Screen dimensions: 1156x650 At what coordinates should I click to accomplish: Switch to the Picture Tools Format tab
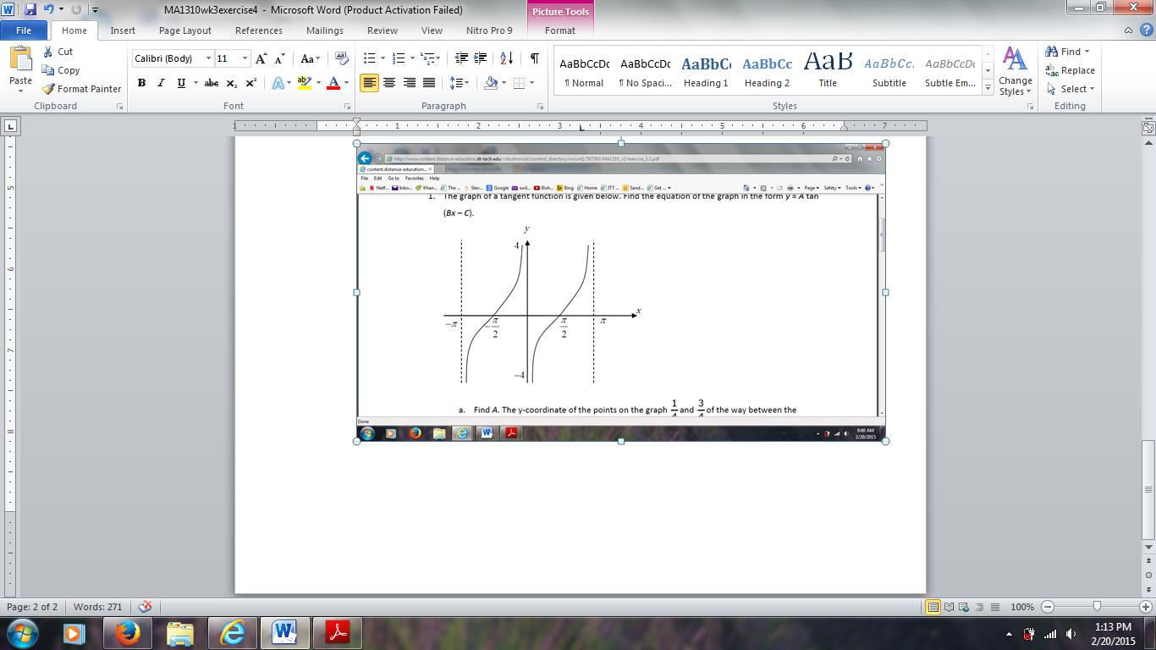click(559, 30)
